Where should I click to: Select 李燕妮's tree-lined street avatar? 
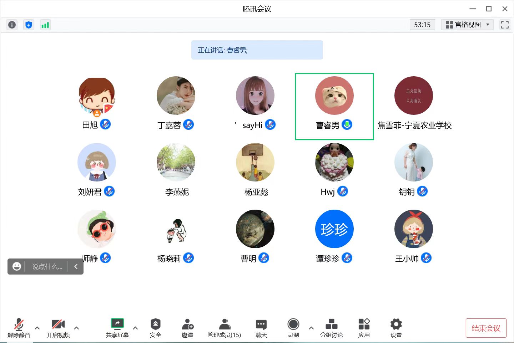click(176, 162)
